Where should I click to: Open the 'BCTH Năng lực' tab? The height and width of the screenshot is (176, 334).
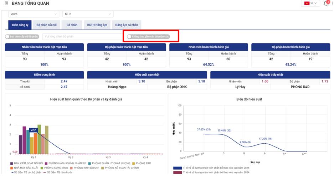(x=97, y=25)
